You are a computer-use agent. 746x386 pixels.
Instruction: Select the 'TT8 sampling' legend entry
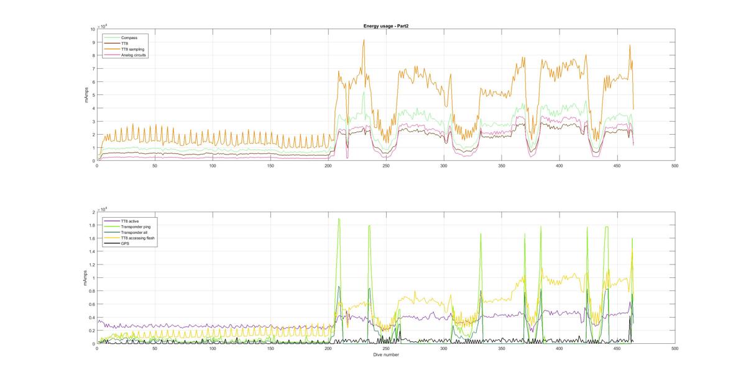[132, 49]
